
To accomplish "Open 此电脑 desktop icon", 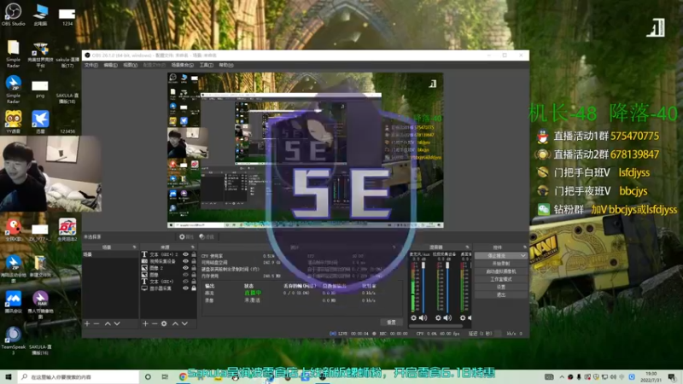I will tap(40, 15).
